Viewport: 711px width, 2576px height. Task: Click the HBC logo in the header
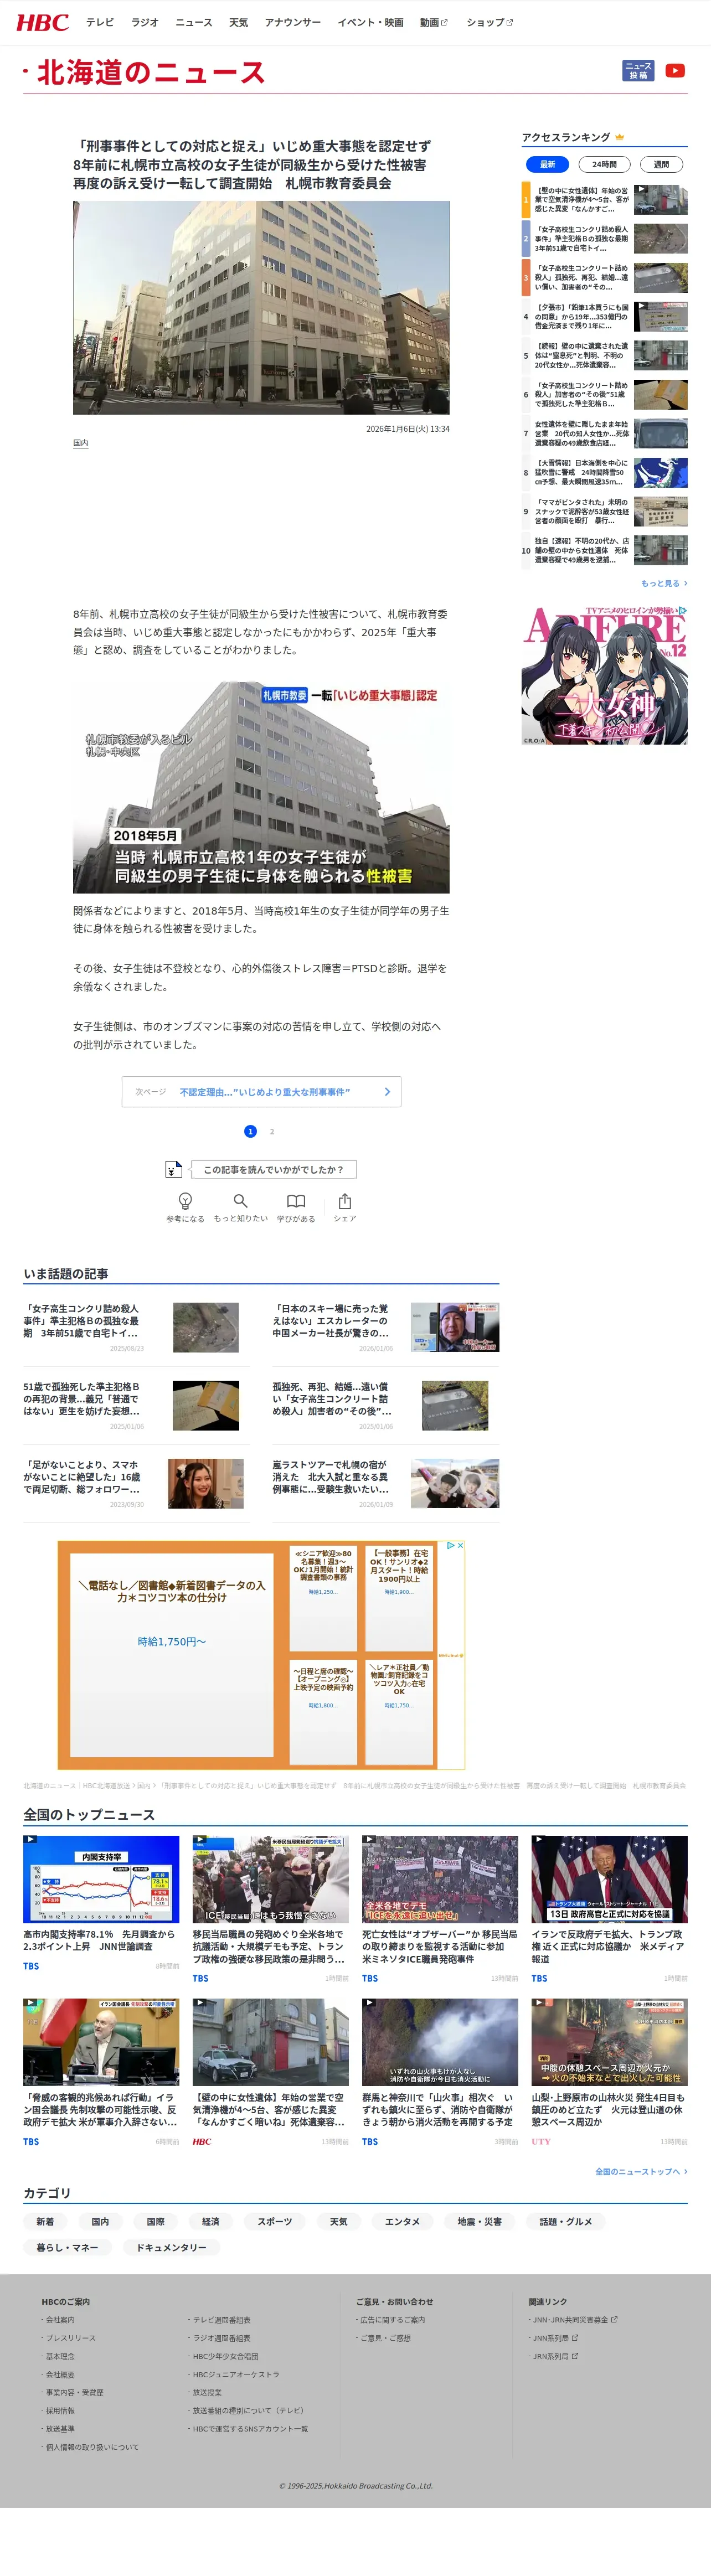click(x=42, y=22)
